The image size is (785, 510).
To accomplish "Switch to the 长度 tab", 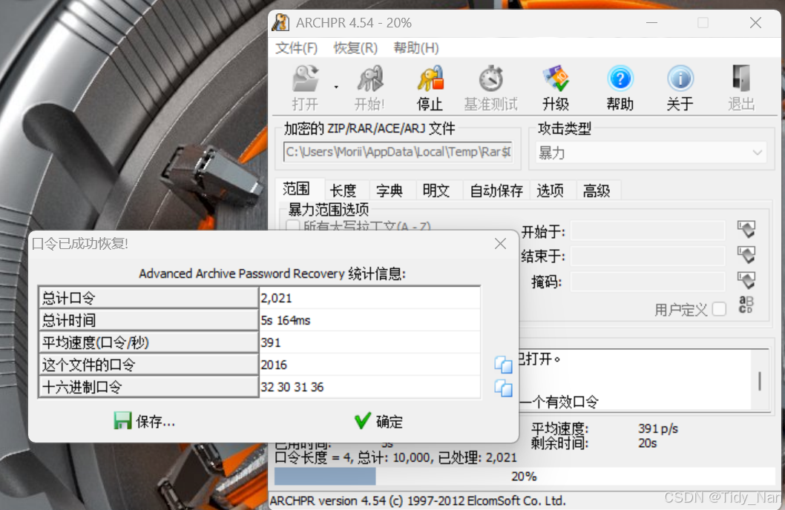I will click(x=344, y=191).
